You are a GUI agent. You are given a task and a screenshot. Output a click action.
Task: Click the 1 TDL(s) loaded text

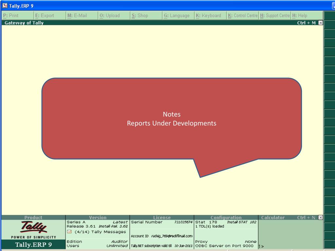click(210, 226)
